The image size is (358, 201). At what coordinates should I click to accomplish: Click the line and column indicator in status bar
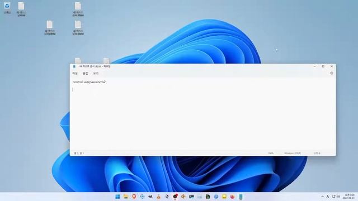click(79, 153)
